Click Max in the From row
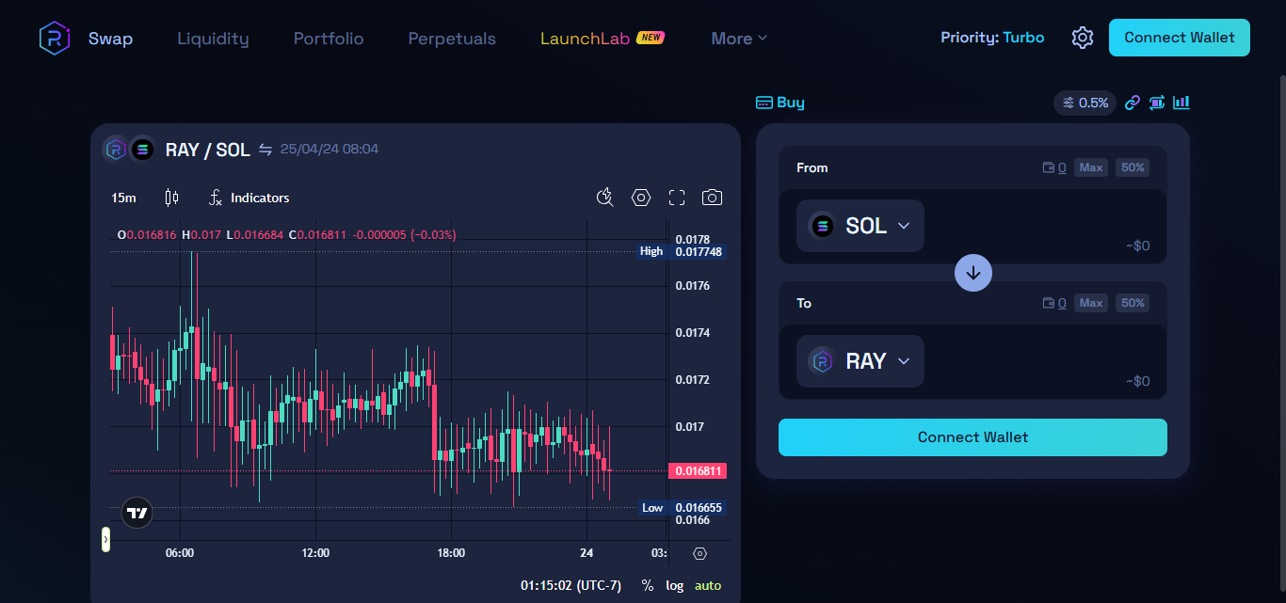 pyautogui.click(x=1091, y=167)
